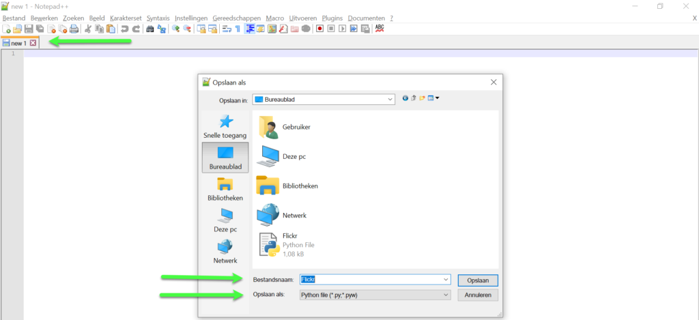699x320 pixels.
Task: Click the Save floppy disk toolbar icon
Action: click(x=29, y=29)
